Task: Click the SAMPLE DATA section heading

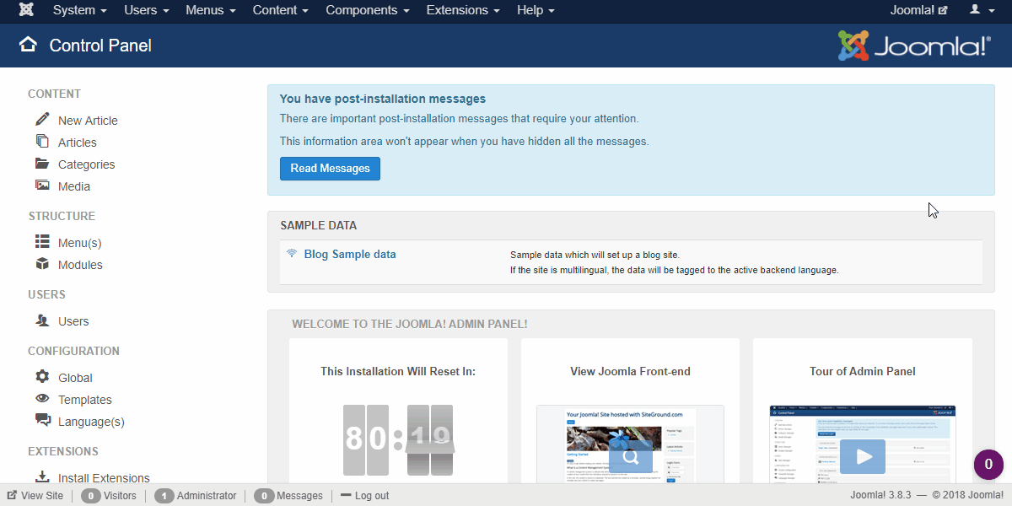Action: click(318, 225)
